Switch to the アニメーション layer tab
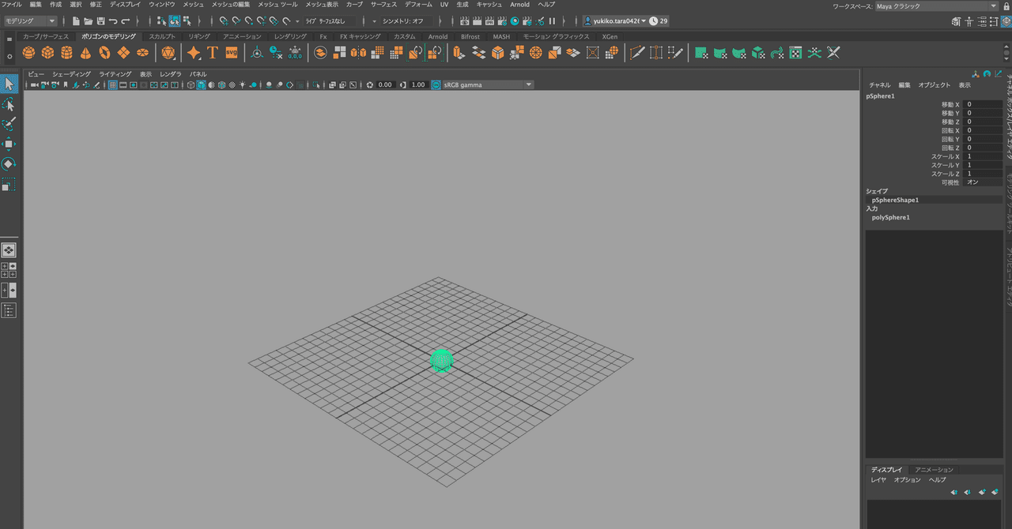This screenshot has height=529, width=1012. pyautogui.click(x=935, y=470)
